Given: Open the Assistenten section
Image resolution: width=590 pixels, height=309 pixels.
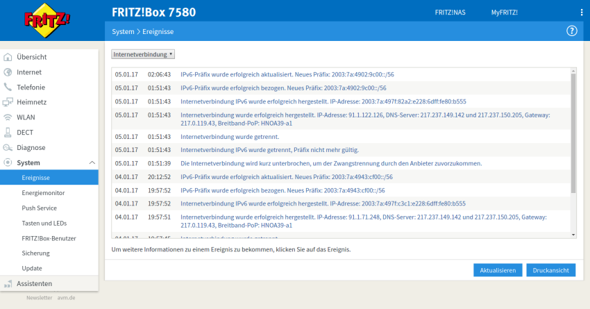Looking at the screenshot, I should [35, 283].
